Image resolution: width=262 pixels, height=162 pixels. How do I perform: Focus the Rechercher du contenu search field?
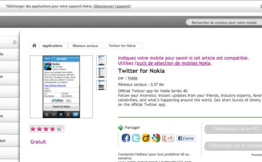coord(224,23)
